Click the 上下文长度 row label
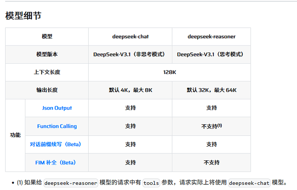The width and height of the screenshot is (297, 190). pos(47,72)
